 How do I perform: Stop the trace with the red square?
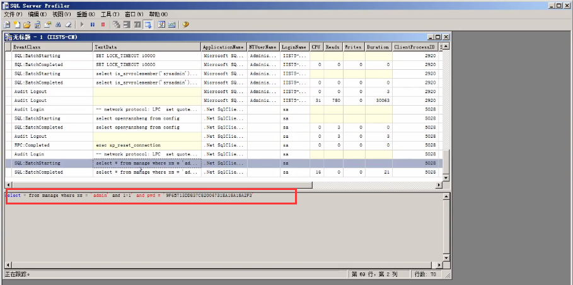(103, 25)
